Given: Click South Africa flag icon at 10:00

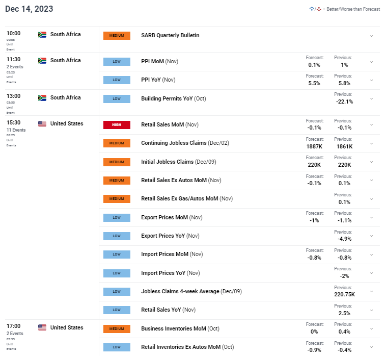Looking at the screenshot, I should coord(42,35).
